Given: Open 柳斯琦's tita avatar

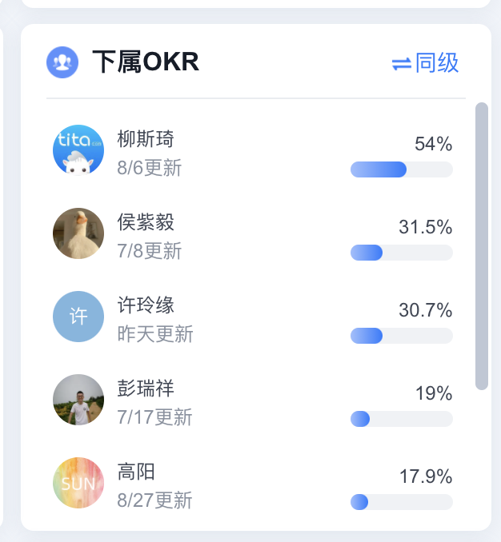Looking at the screenshot, I should click(x=78, y=150).
